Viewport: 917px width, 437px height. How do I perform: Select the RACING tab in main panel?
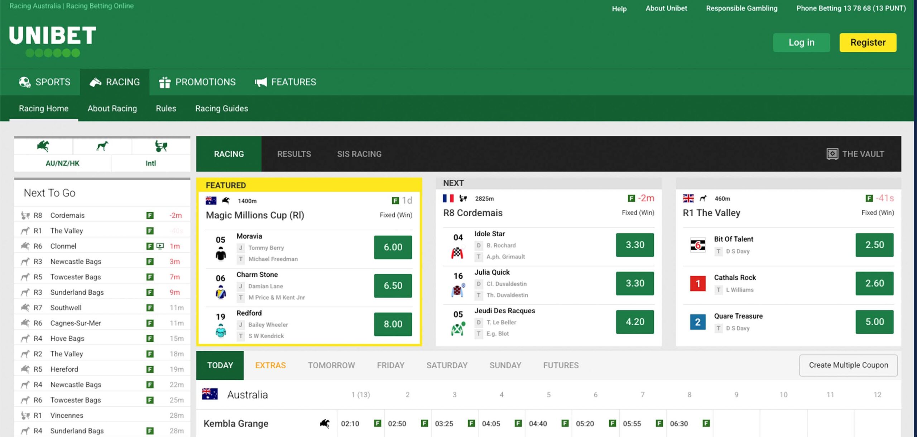tap(229, 154)
